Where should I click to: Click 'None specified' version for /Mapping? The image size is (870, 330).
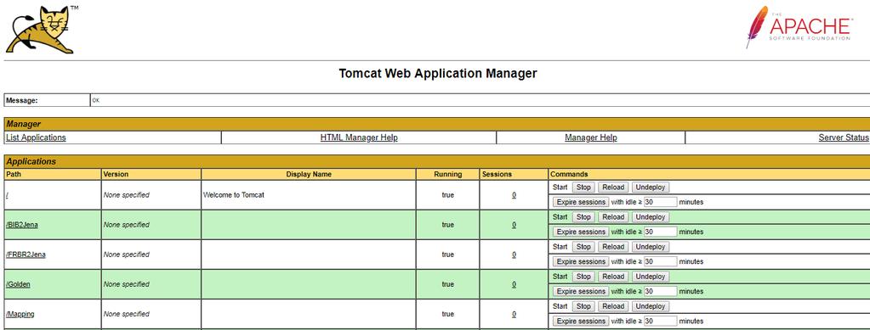(127, 314)
